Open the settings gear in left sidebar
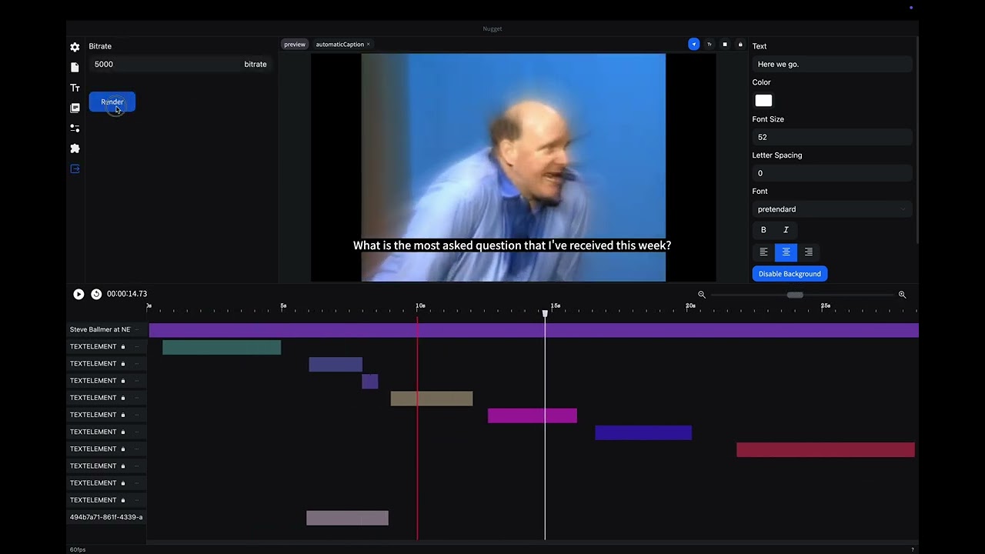The image size is (985, 554). click(x=75, y=47)
